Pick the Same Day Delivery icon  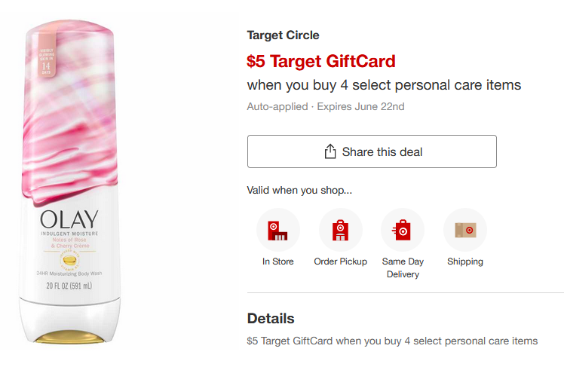pos(403,230)
